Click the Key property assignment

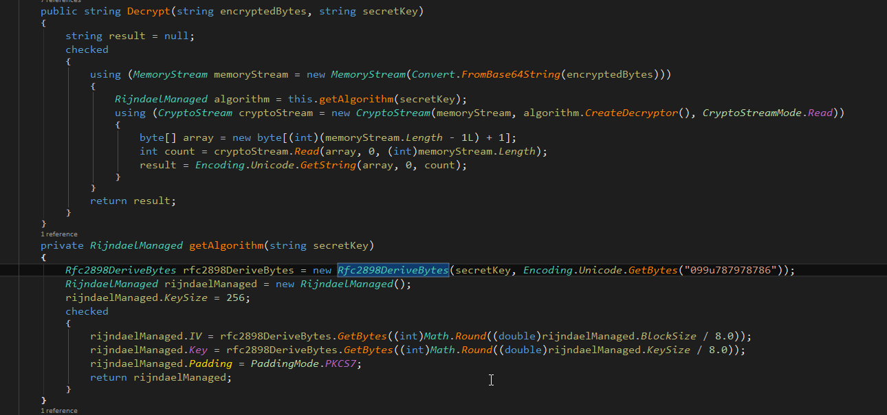point(198,350)
